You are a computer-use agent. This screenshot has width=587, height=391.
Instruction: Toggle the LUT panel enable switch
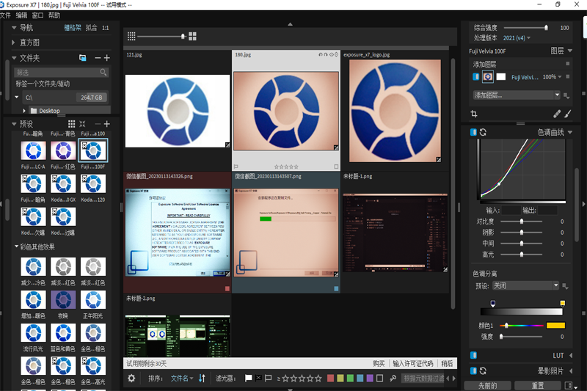tap(473, 355)
